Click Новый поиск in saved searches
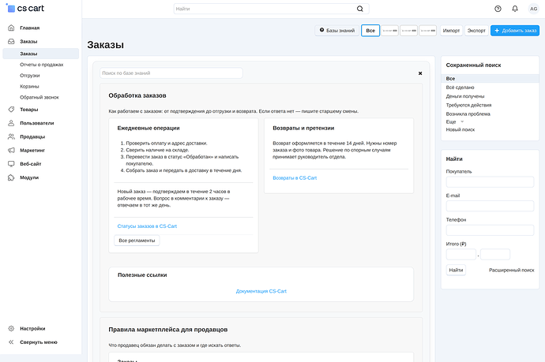 460,129
